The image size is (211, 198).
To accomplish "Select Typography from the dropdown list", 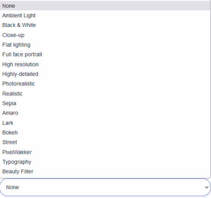I will tap(105, 162).
